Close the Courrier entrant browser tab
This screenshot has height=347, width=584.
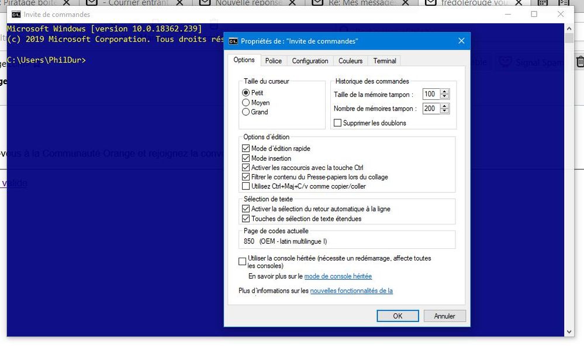(x=179, y=3)
